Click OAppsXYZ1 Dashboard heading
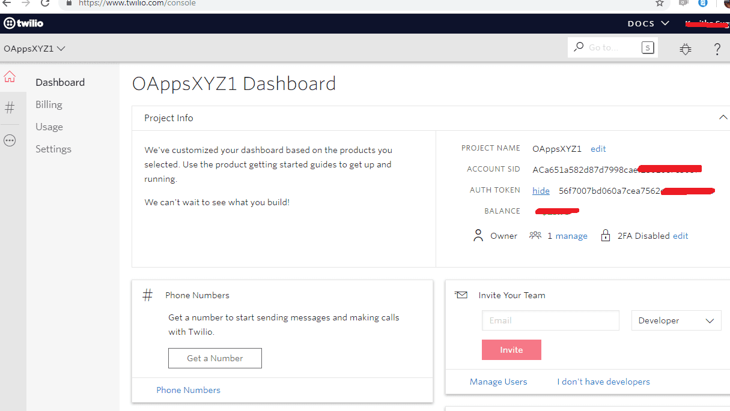730x411 pixels. (x=234, y=83)
